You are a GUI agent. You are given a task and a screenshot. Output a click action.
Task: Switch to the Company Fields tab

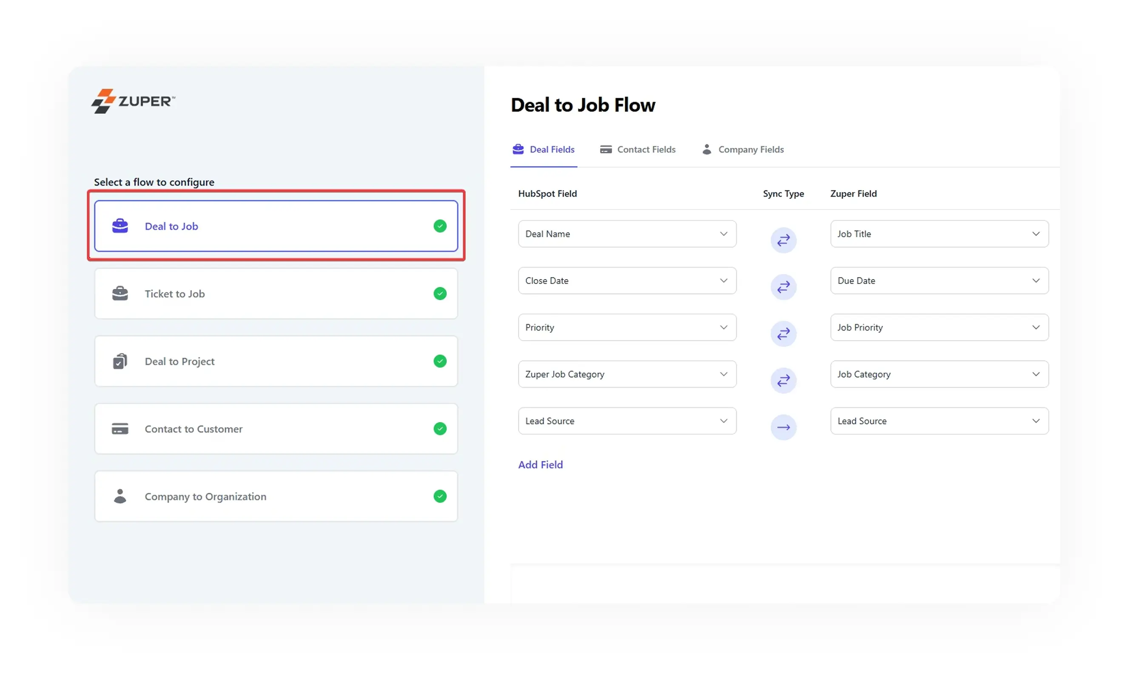point(743,150)
